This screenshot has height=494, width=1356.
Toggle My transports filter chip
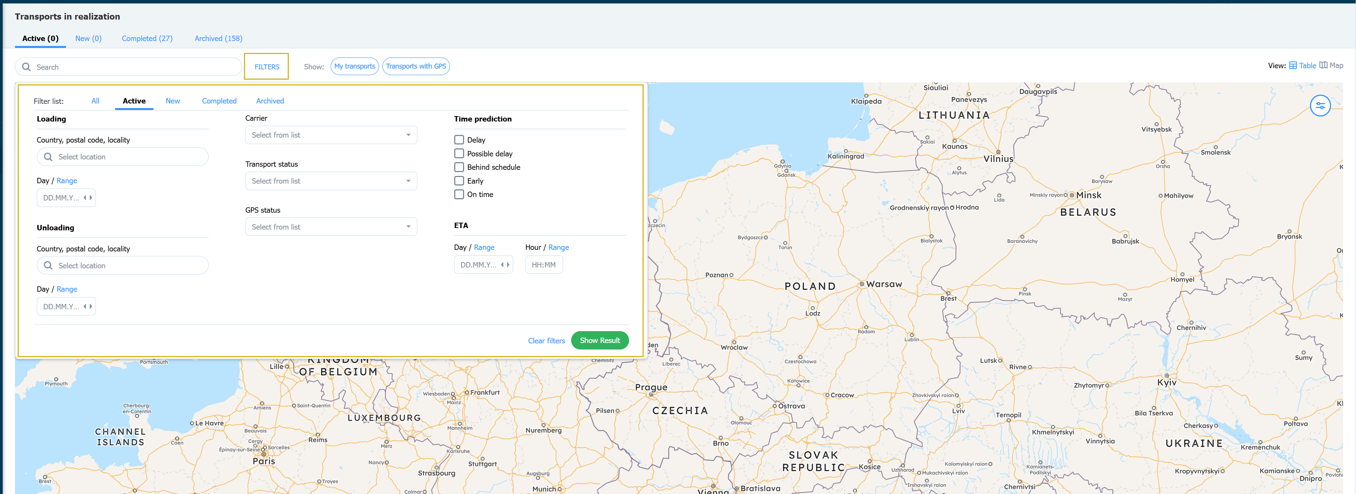[355, 66]
